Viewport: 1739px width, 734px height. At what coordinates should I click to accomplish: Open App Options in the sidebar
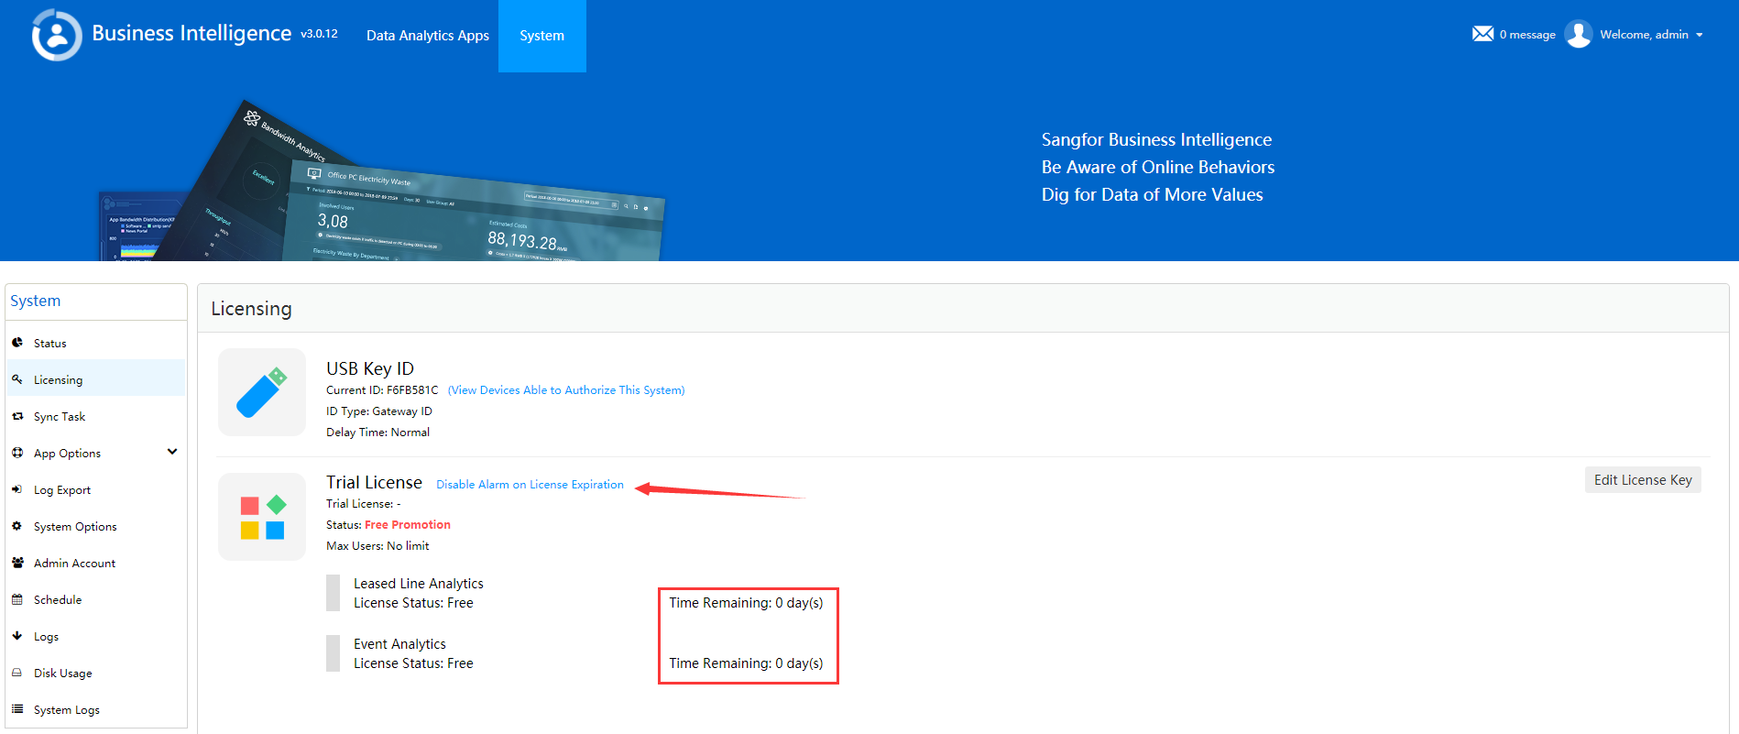point(96,453)
